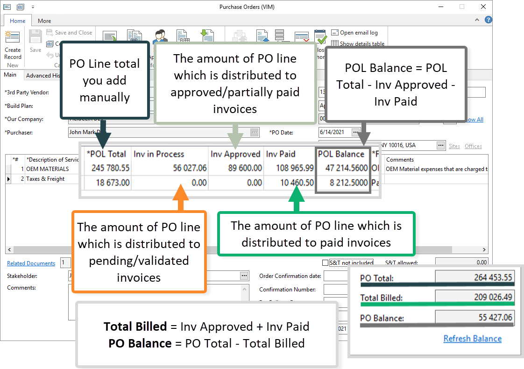
Task: Switch to the More ribbon tab
Action: click(x=44, y=21)
